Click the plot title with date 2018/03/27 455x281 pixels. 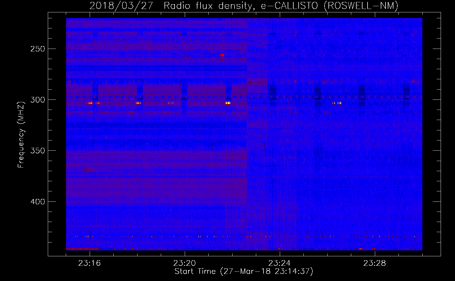tap(244, 6)
